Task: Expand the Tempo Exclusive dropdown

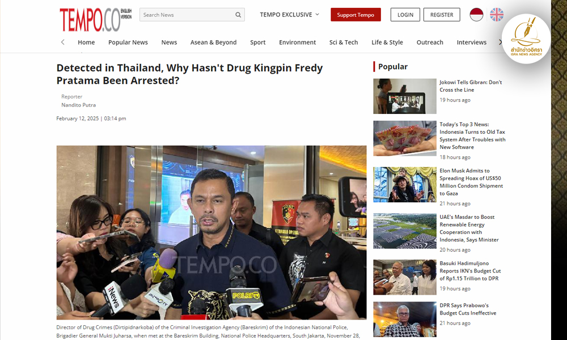Action: (x=289, y=15)
